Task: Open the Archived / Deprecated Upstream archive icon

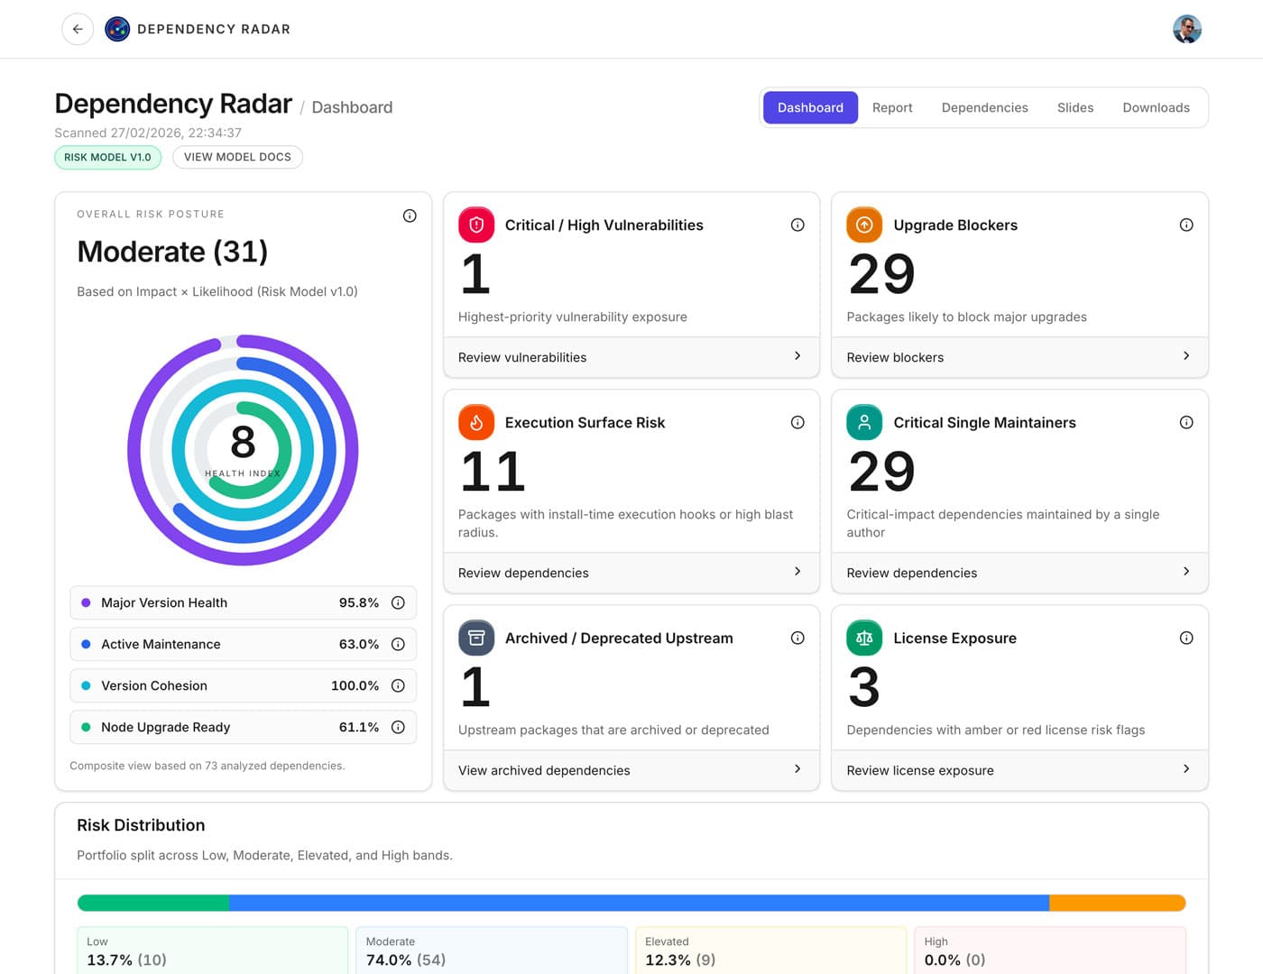Action: coord(476,638)
